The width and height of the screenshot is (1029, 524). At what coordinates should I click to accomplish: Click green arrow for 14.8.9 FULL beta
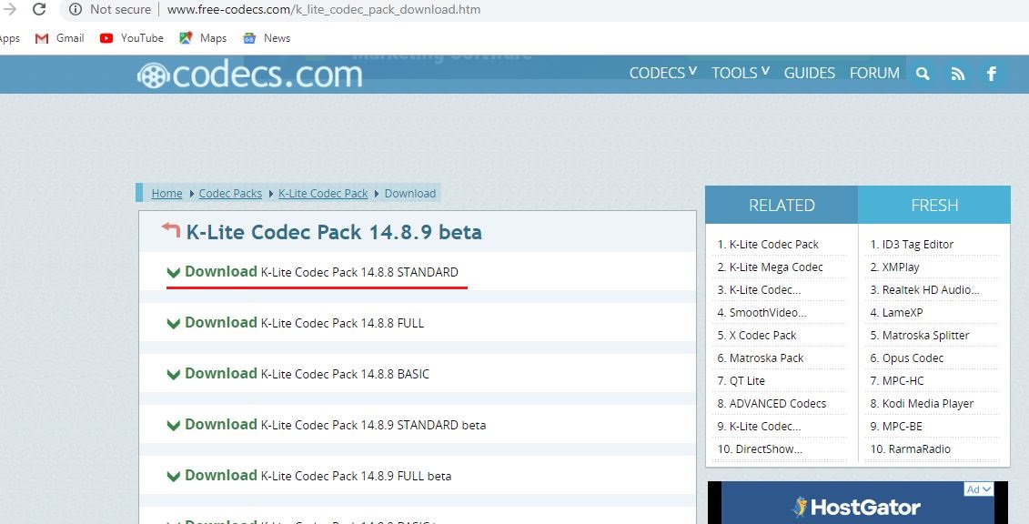173,476
